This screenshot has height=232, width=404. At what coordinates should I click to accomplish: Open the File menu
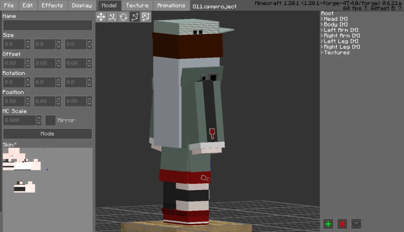(9, 5)
